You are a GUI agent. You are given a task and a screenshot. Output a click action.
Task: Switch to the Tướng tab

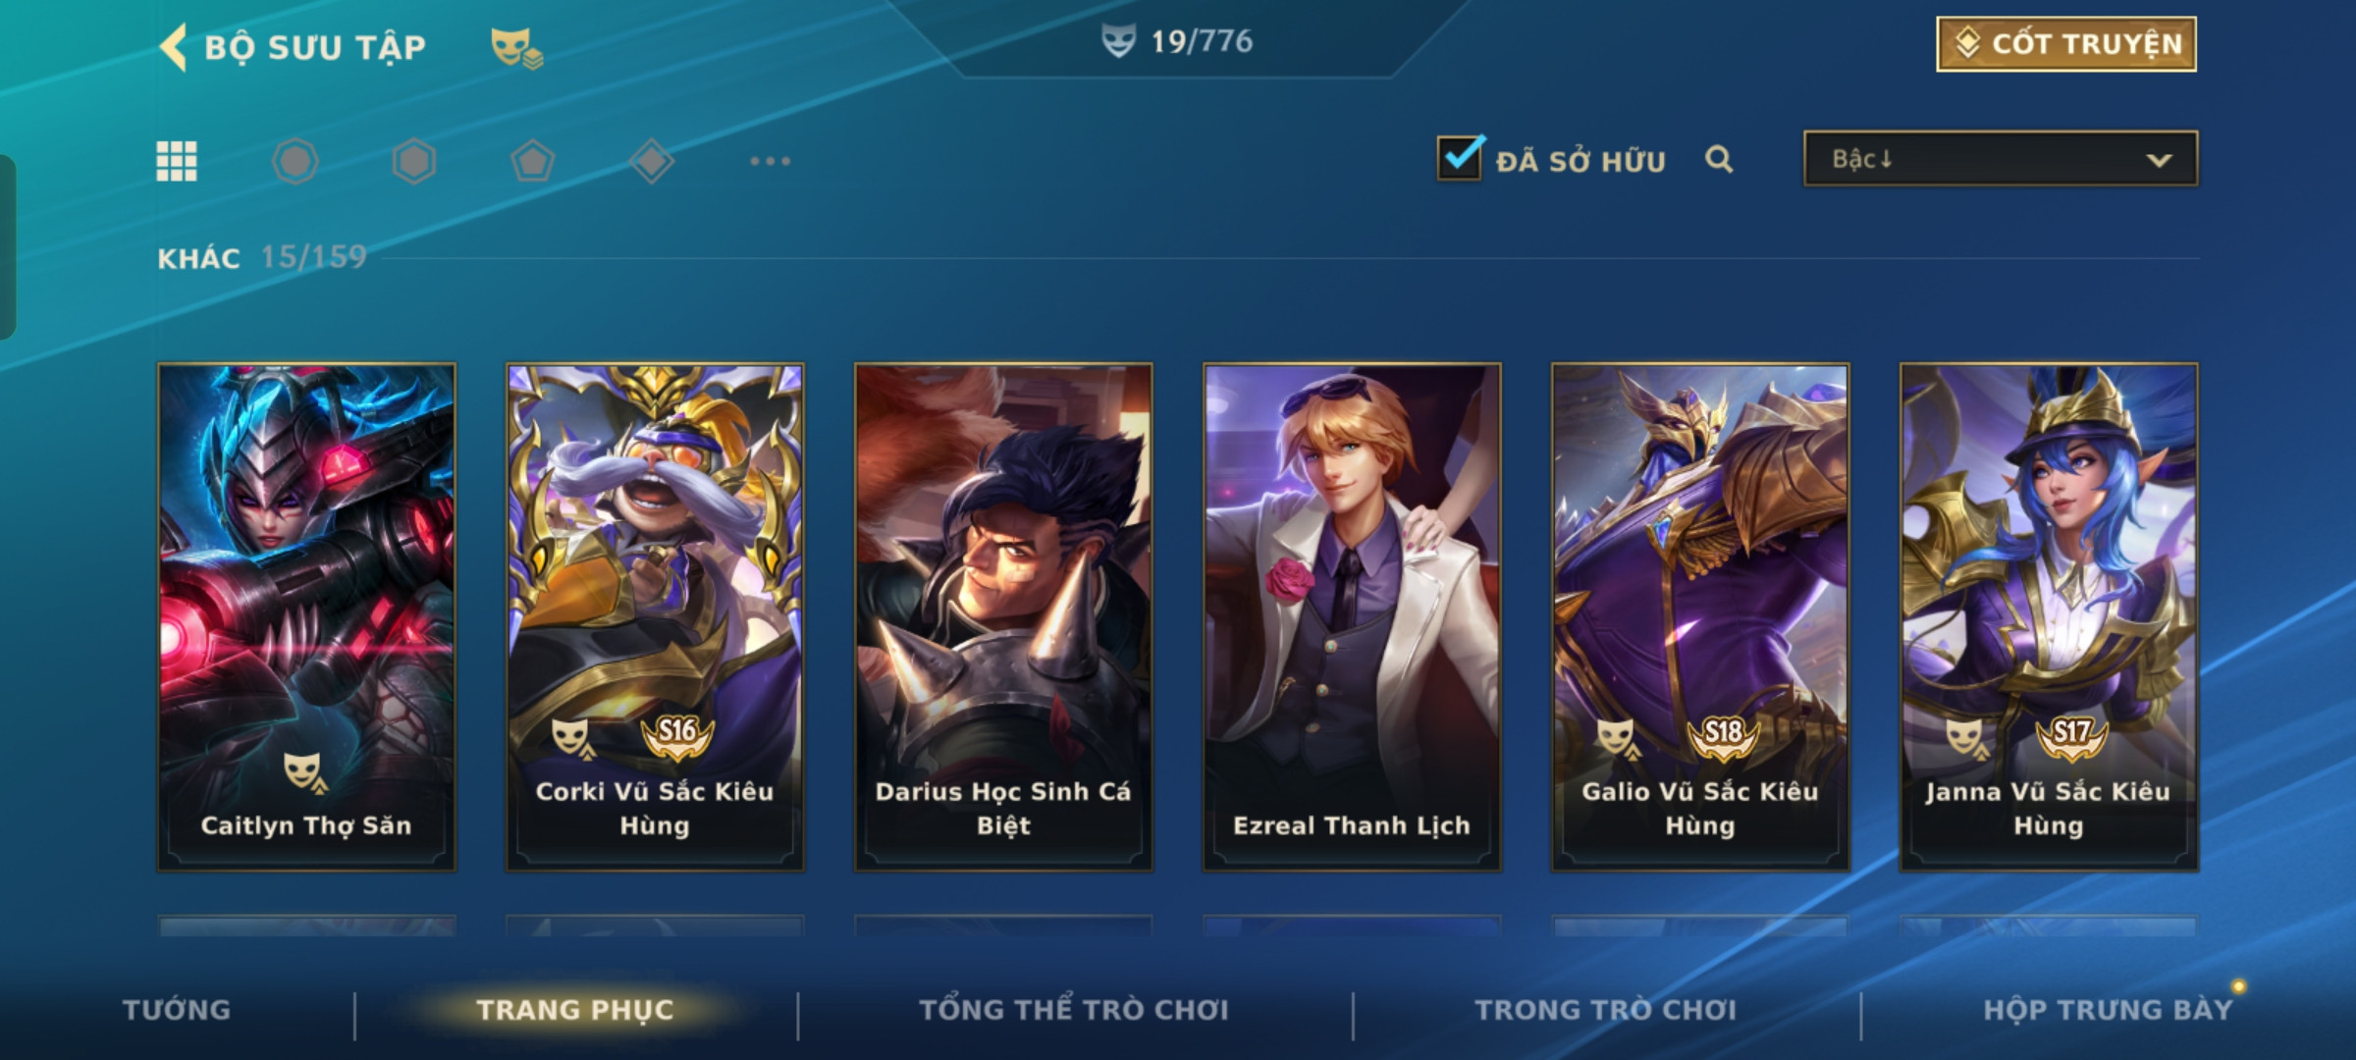[x=177, y=1010]
